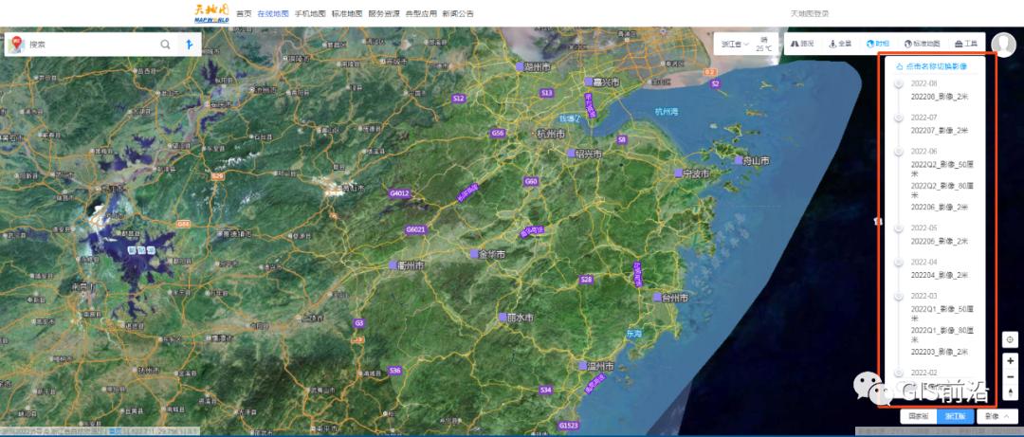1024x437 pixels.
Task: Click the G56 highway shield
Action: [x=499, y=134]
